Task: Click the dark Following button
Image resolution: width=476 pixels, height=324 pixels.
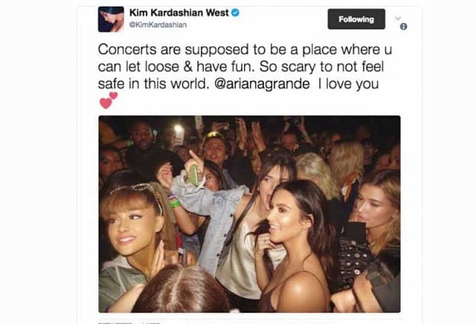Action: point(356,19)
